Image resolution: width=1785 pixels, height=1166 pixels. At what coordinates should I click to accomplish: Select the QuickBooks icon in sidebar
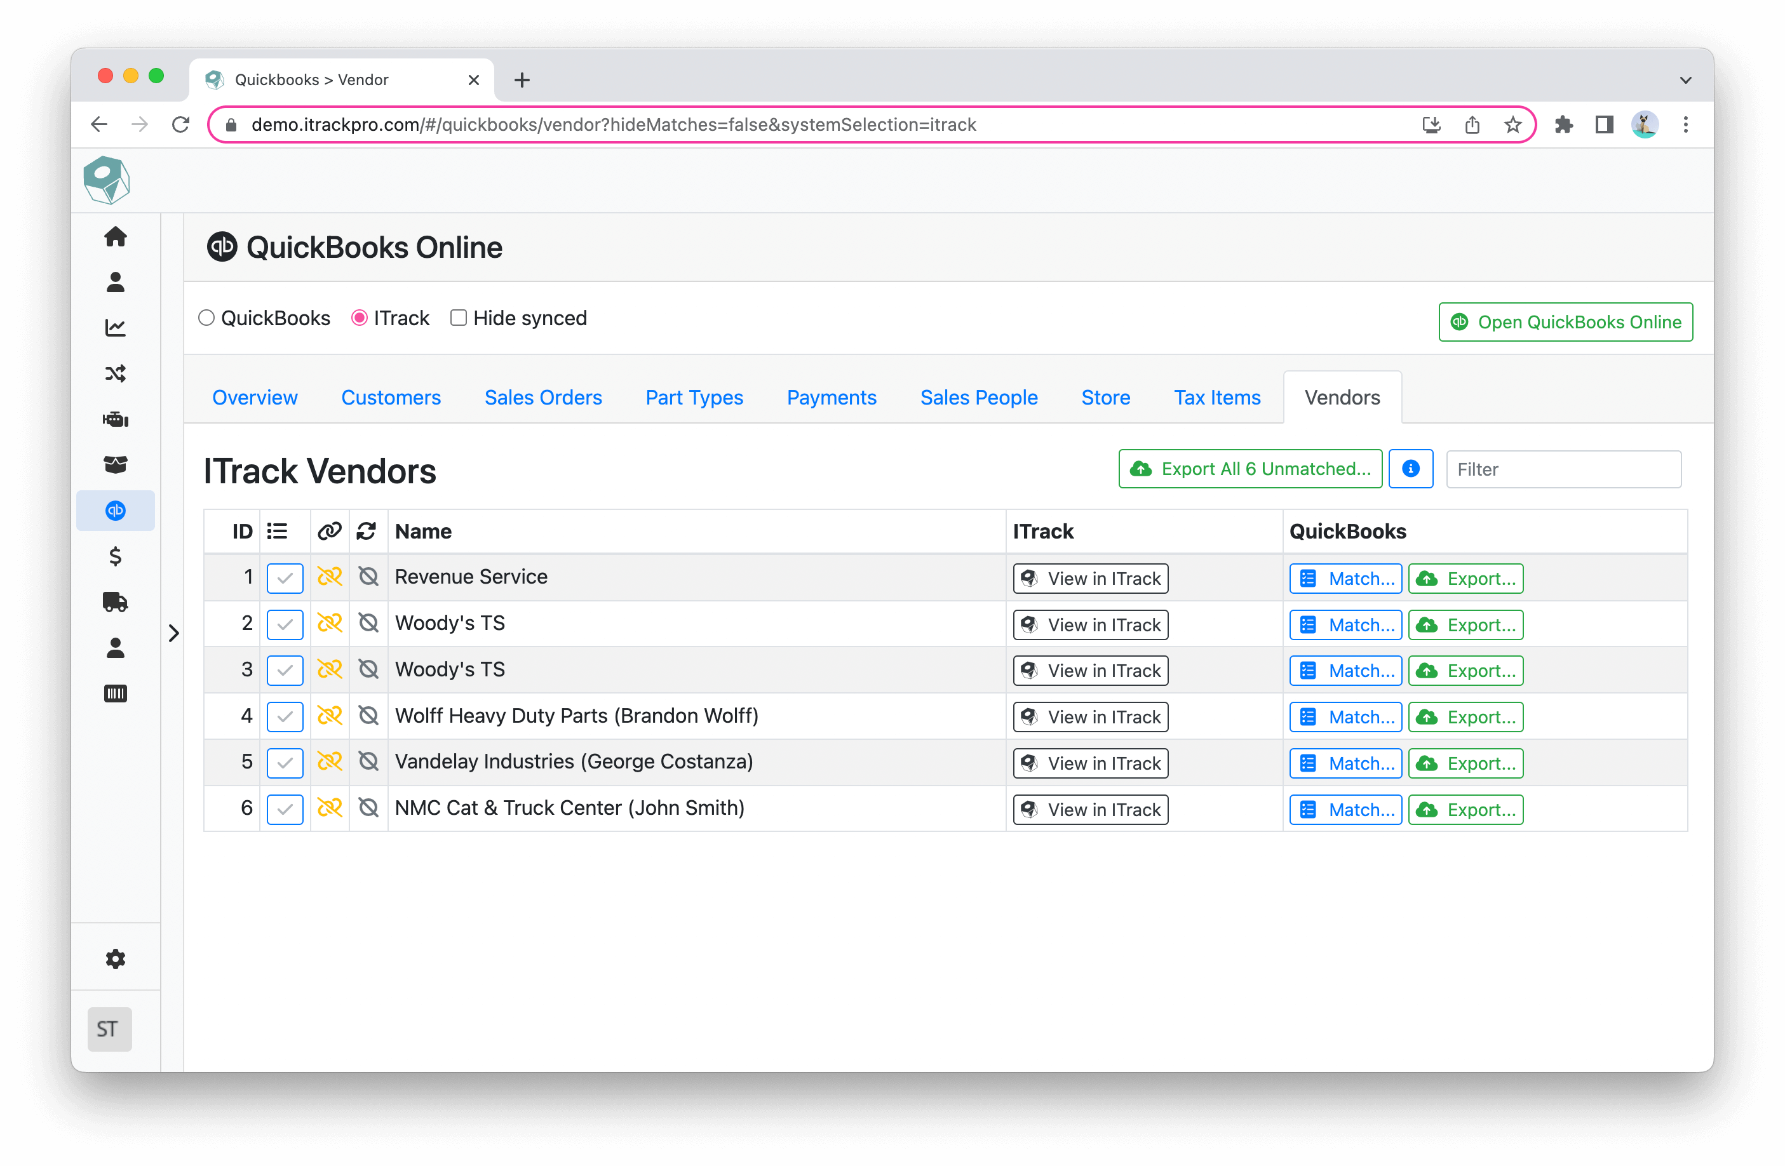(x=116, y=511)
